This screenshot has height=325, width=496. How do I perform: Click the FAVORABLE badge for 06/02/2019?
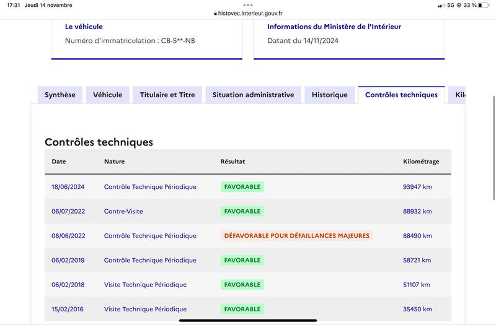[242, 260]
